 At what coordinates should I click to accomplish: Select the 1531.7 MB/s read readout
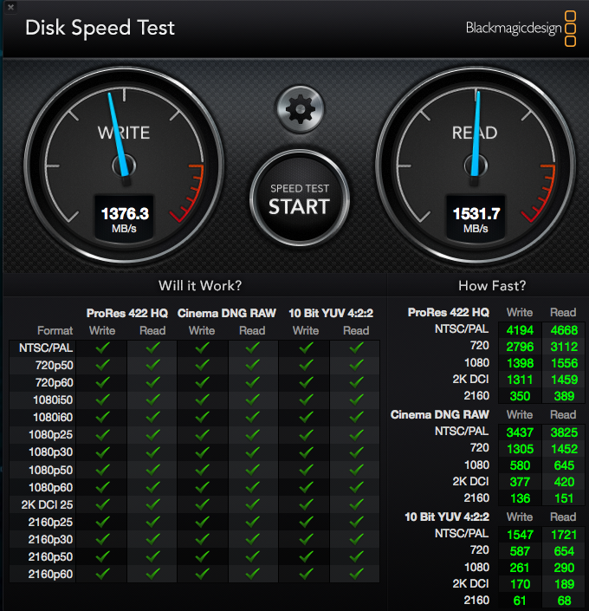[x=476, y=219]
